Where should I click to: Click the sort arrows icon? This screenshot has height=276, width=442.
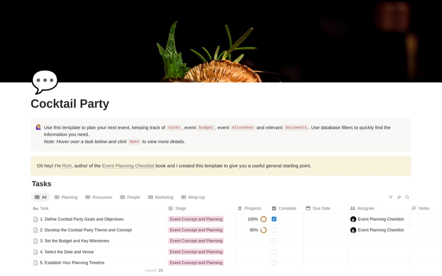point(399,197)
